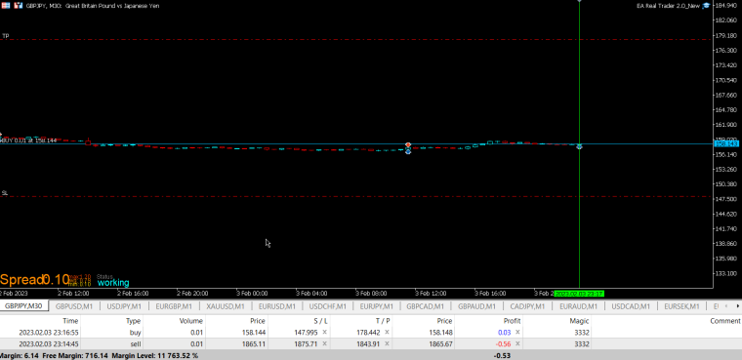Sort trades by the Profit column header

click(x=512, y=321)
